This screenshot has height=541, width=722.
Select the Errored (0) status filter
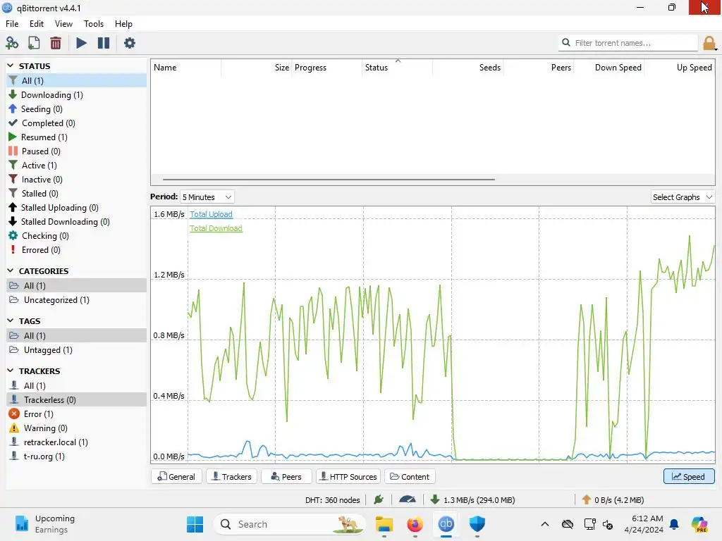76,250
